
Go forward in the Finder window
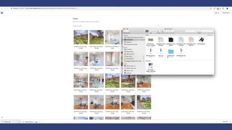click(x=128, y=31)
